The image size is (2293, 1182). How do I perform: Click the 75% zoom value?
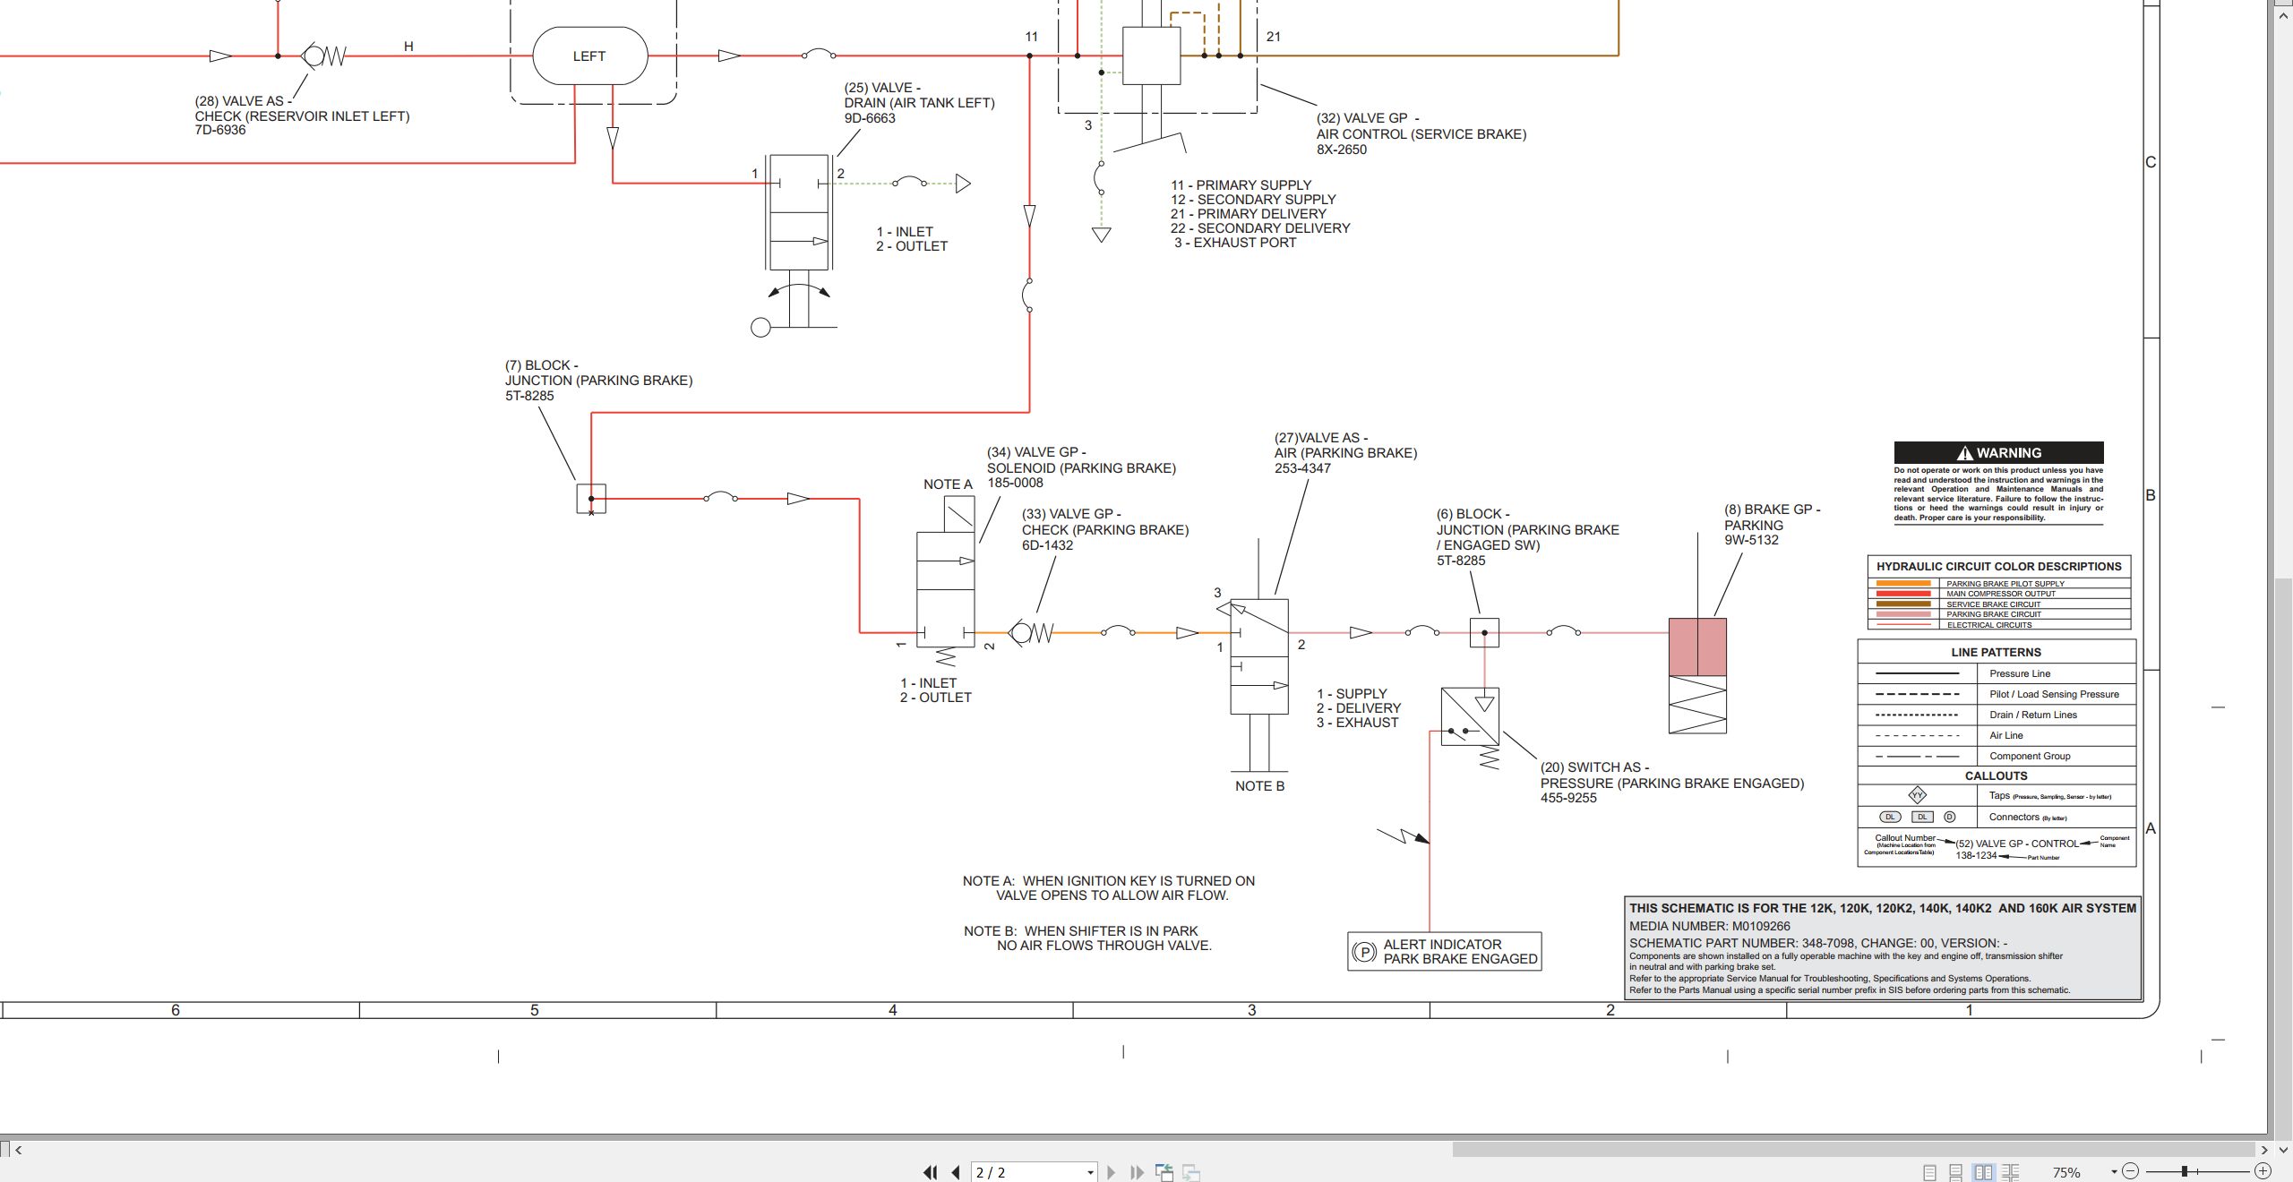click(2066, 1172)
